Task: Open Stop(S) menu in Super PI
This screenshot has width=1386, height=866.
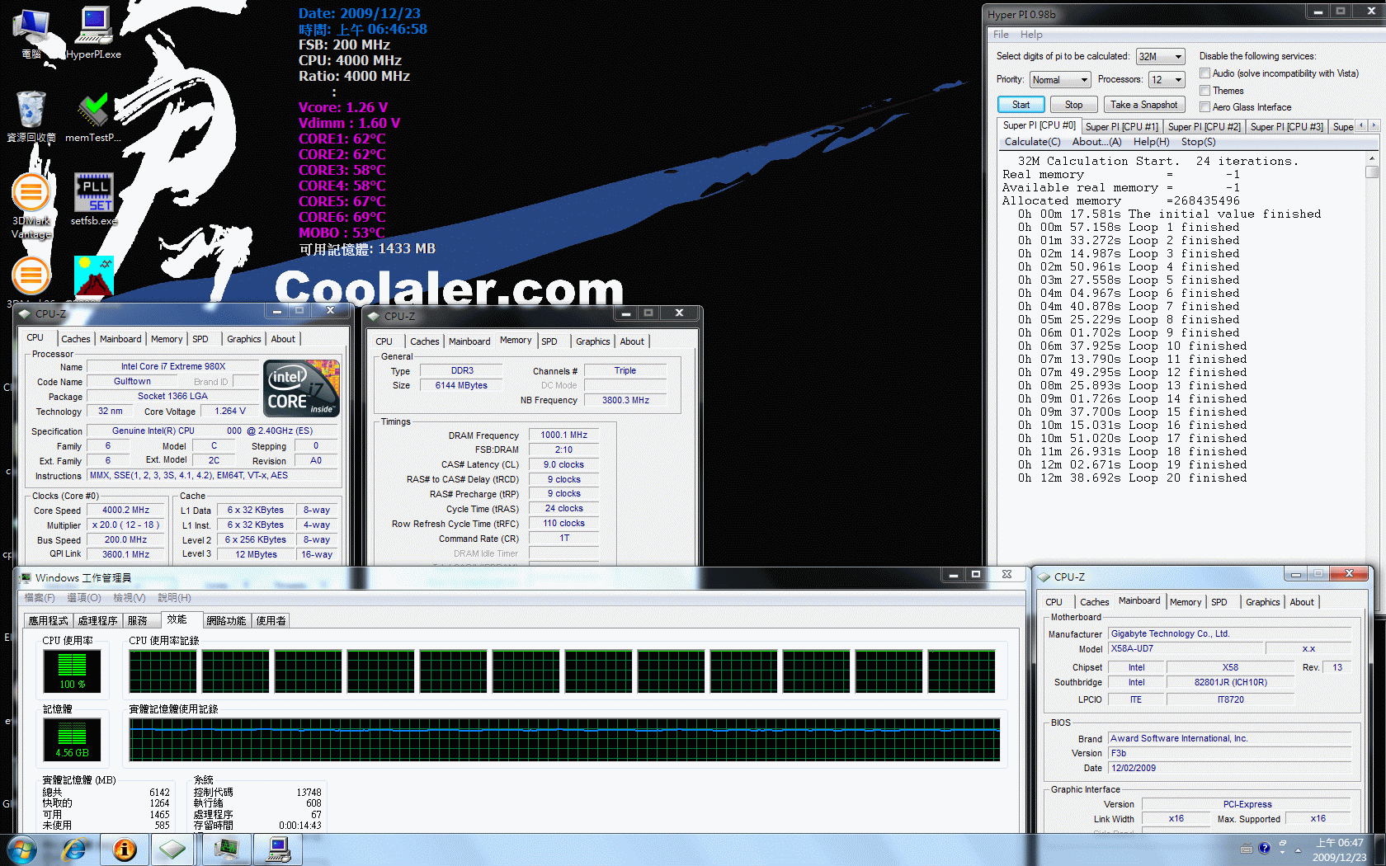Action: 1198,142
